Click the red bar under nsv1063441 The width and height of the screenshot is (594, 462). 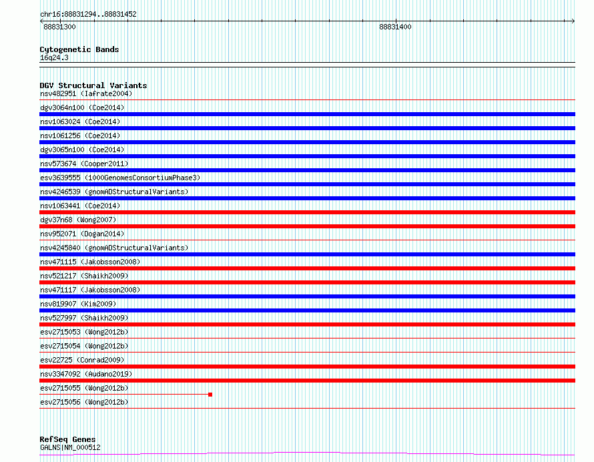307,212
